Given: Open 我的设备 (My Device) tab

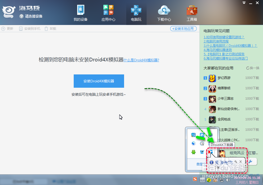Looking at the screenshot, I should click(81, 13).
